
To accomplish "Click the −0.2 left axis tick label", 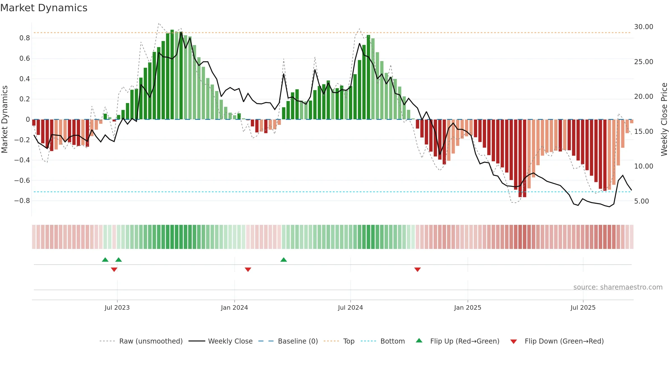I will 22,140.
